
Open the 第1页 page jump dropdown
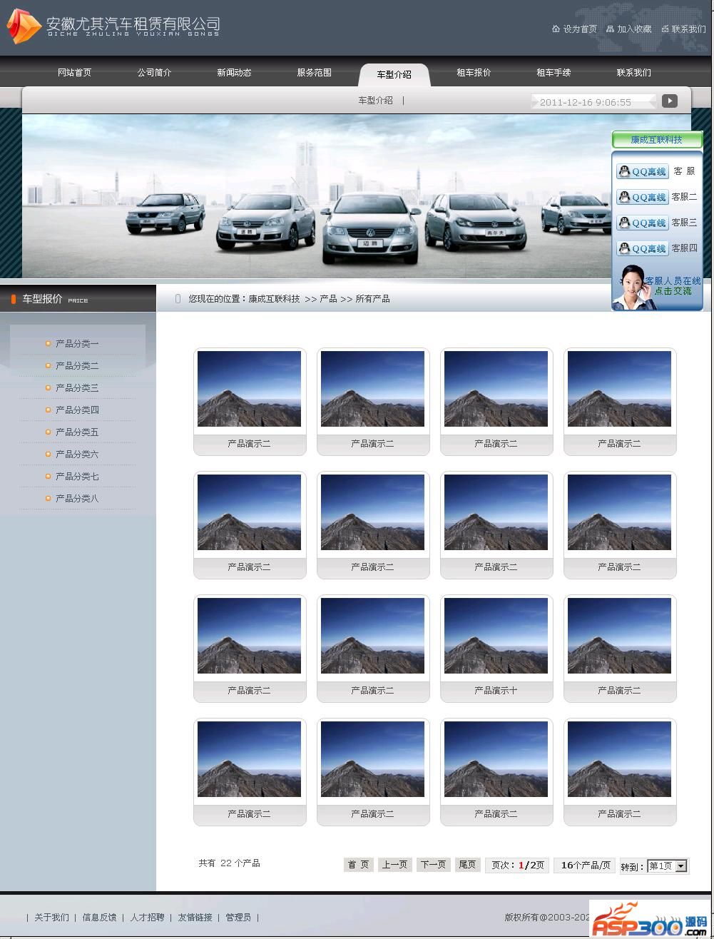click(666, 866)
